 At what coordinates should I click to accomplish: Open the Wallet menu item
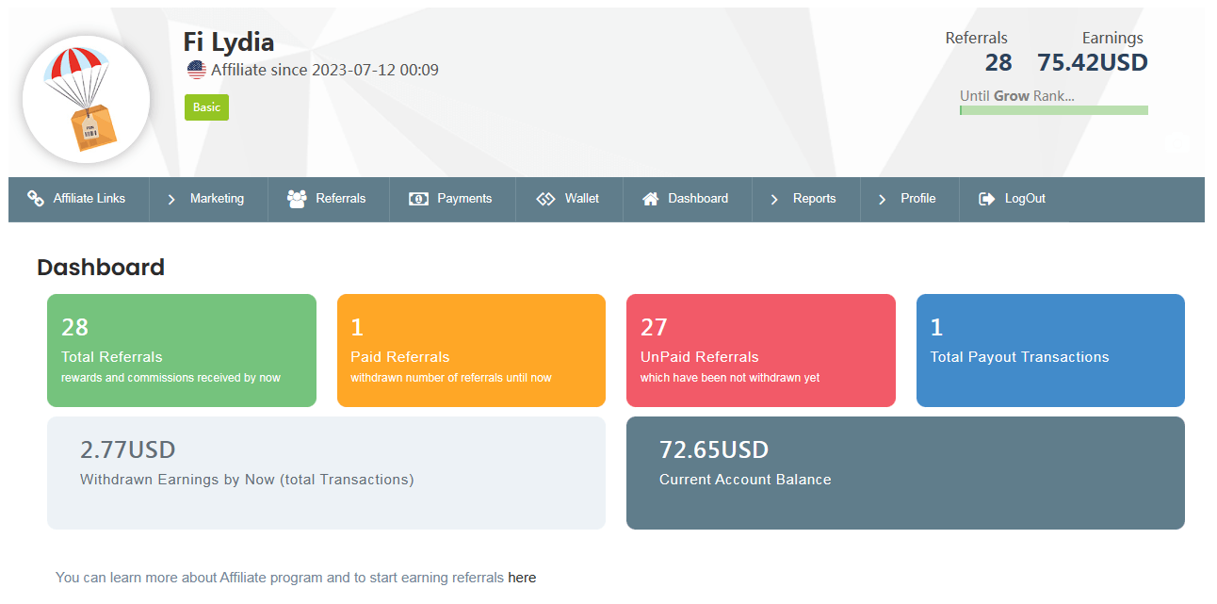click(x=581, y=199)
